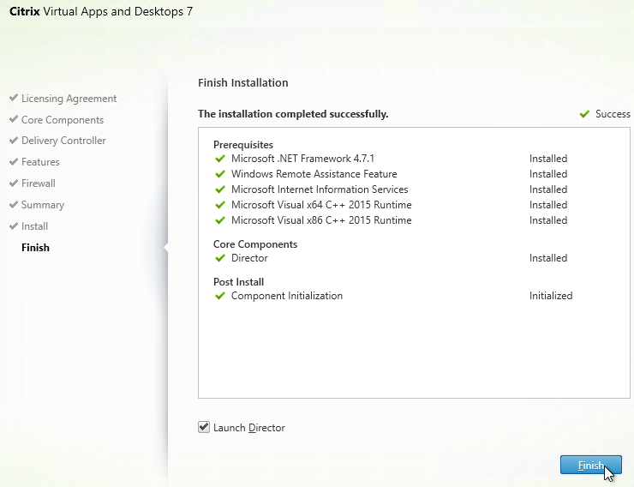This screenshot has width=634, height=487.
Task: Click gray checkmark next to Install
Action: tap(14, 225)
